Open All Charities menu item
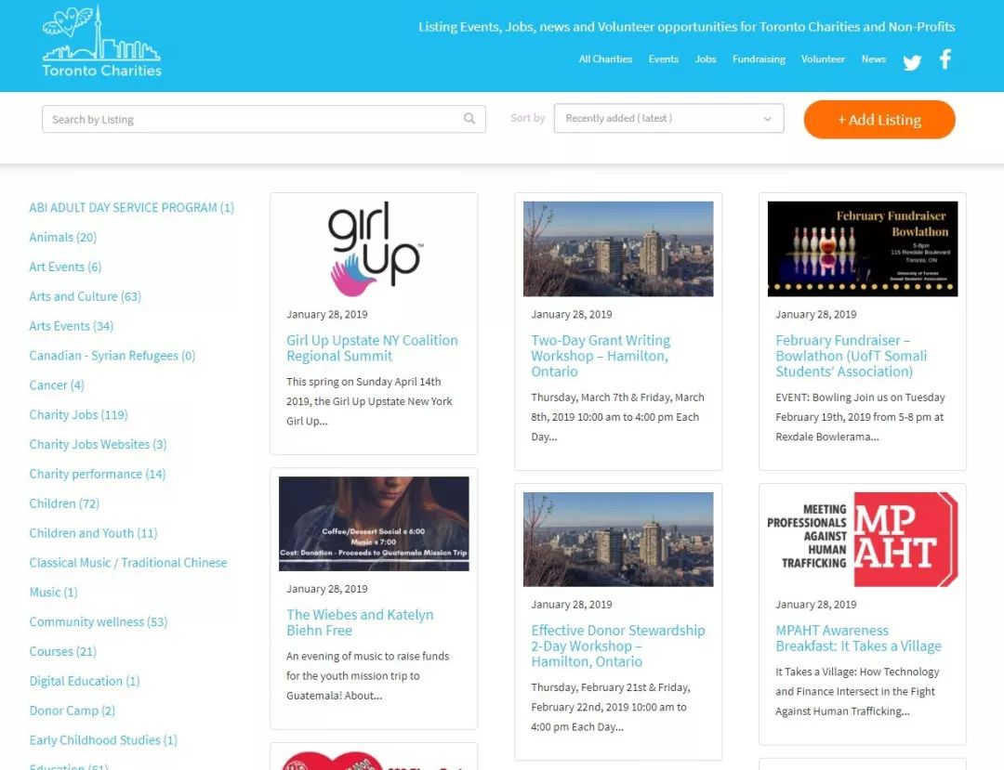The height and width of the screenshot is (770, 1004). [605, 59]
